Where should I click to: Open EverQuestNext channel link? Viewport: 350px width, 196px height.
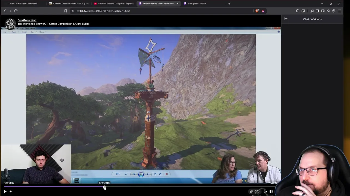(x=27, y=20)
